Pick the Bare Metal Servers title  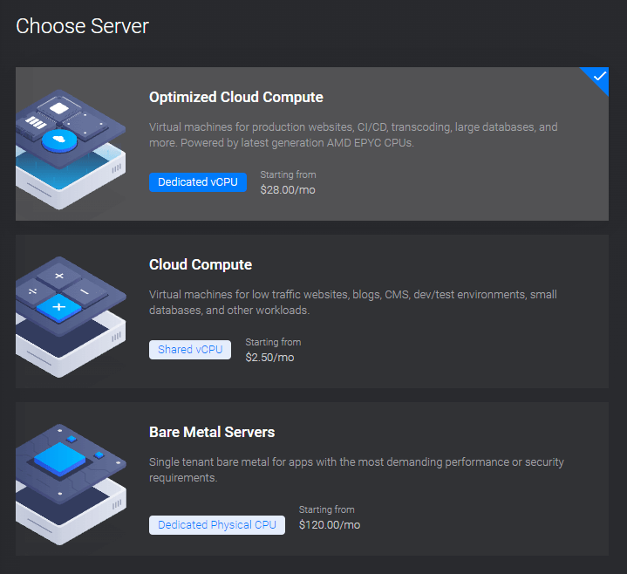(212, 432)
